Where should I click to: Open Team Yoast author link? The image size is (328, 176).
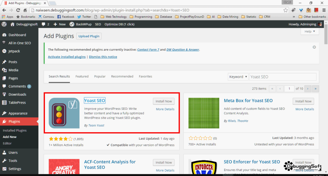(x=96, y=125)
